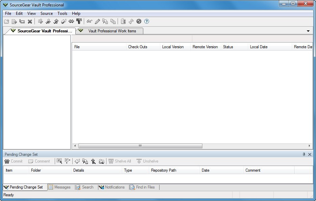This screenshot has height=201, width=316.
Task: Click the Refresh toolbar icon
Action: coord(131,21)
